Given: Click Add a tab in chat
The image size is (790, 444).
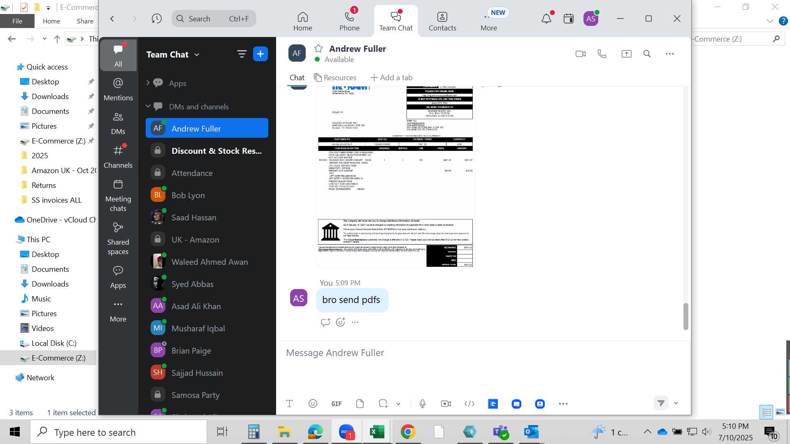Looking at the screenshot, I should click(x=391, y=78).
